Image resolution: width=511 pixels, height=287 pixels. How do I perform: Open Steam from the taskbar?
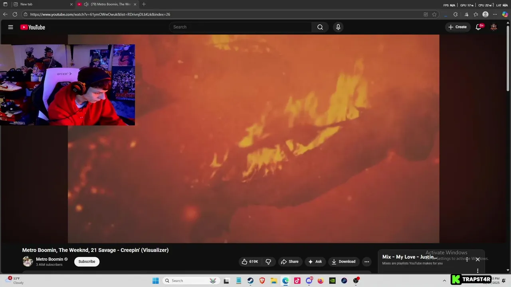tap(250, 281)
